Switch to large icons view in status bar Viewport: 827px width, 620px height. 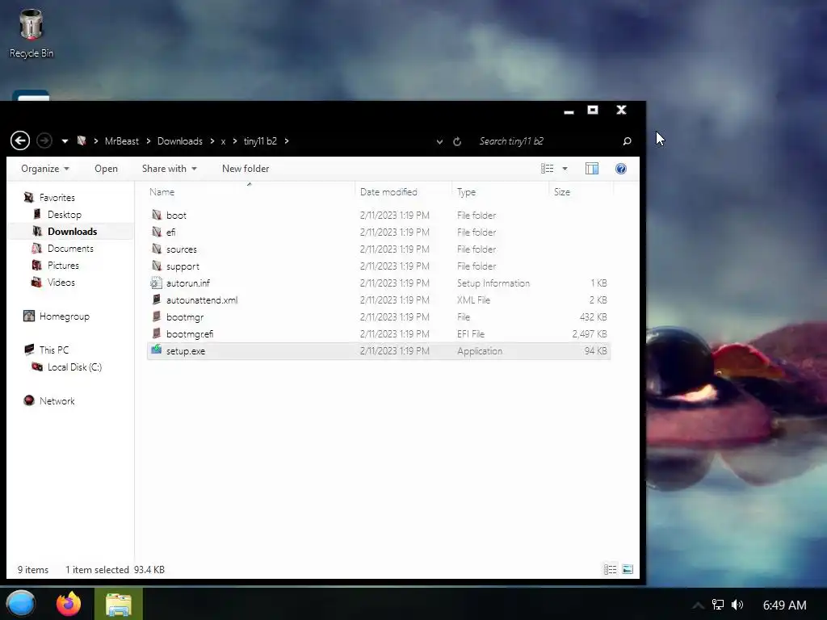(x=628, y=569)
